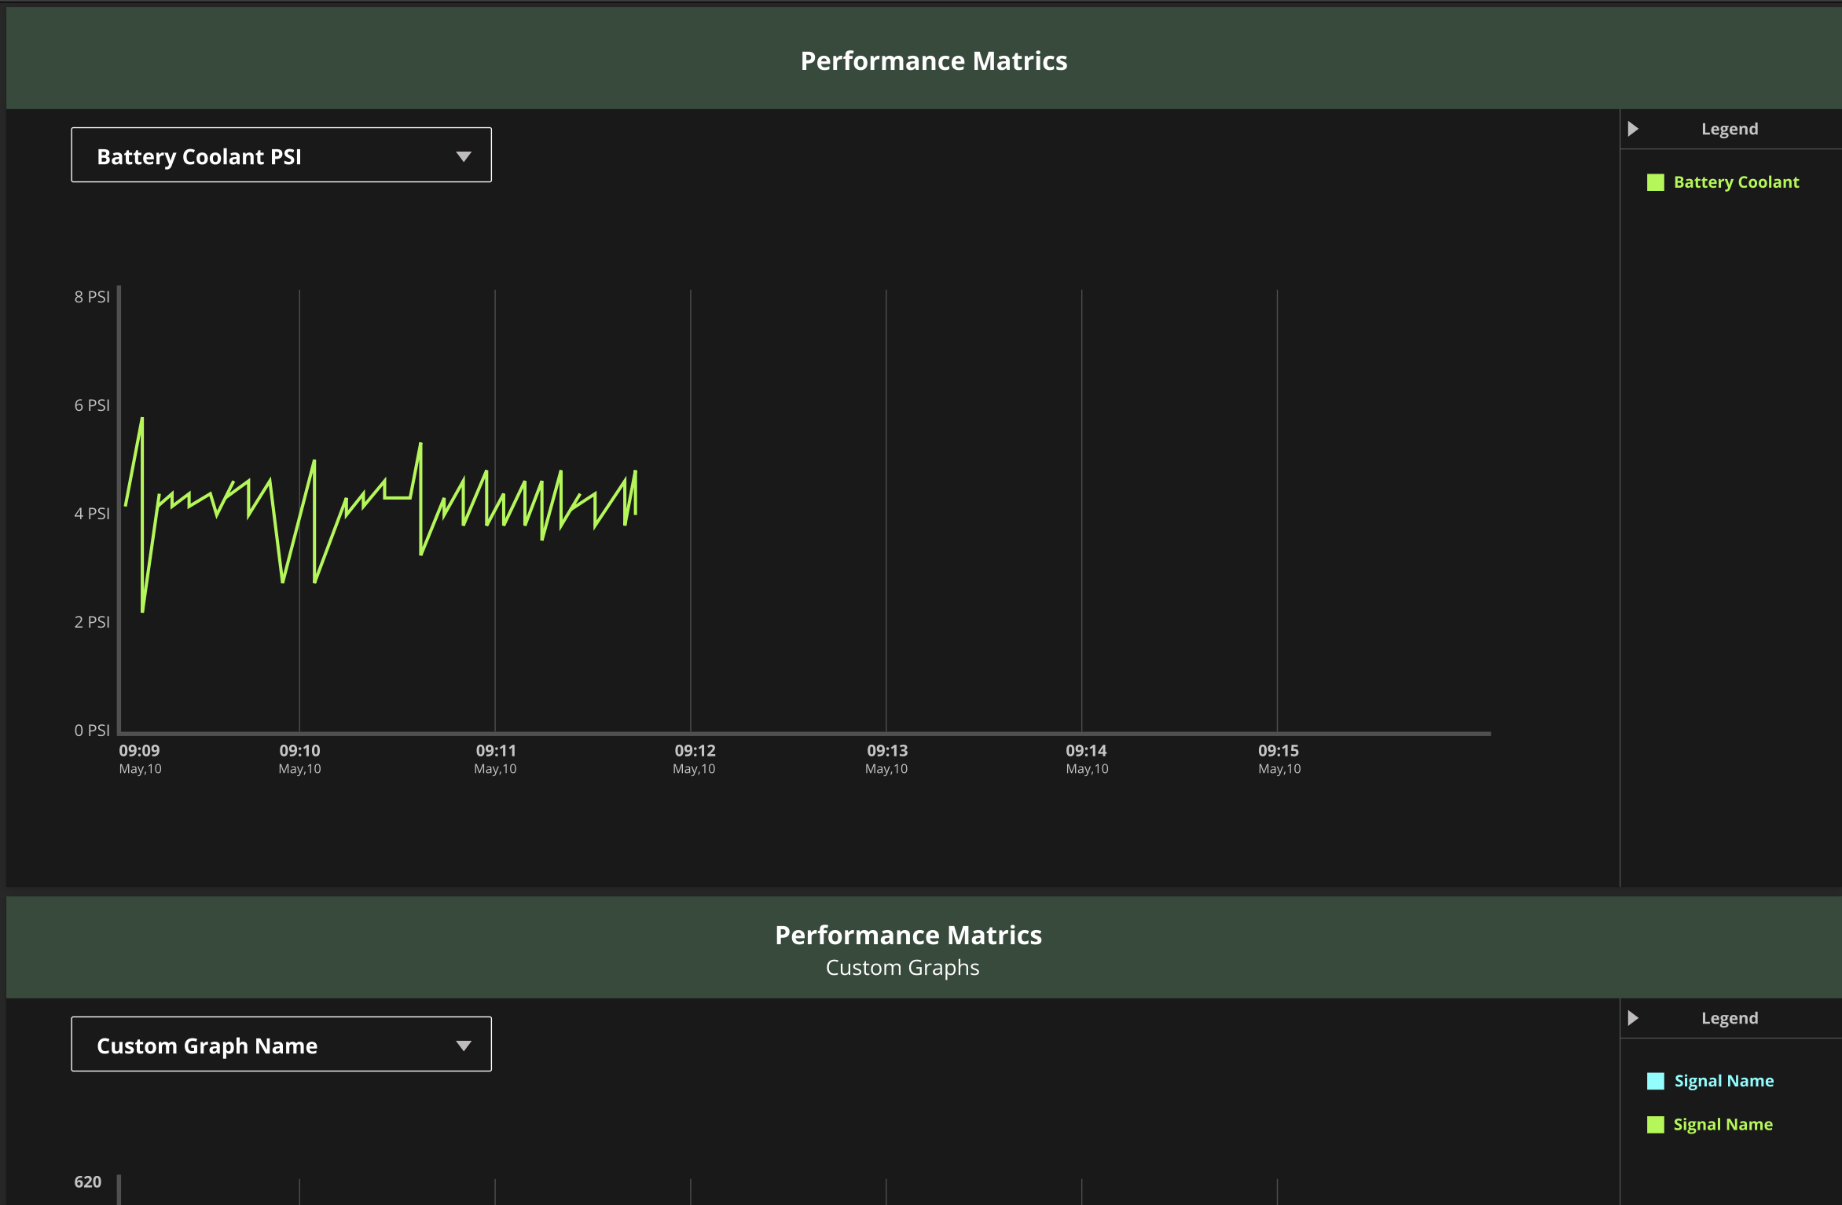Click the green Signal Name swatch
This screenshot has height=1205, width=1842.
tap(1656, 1125)
